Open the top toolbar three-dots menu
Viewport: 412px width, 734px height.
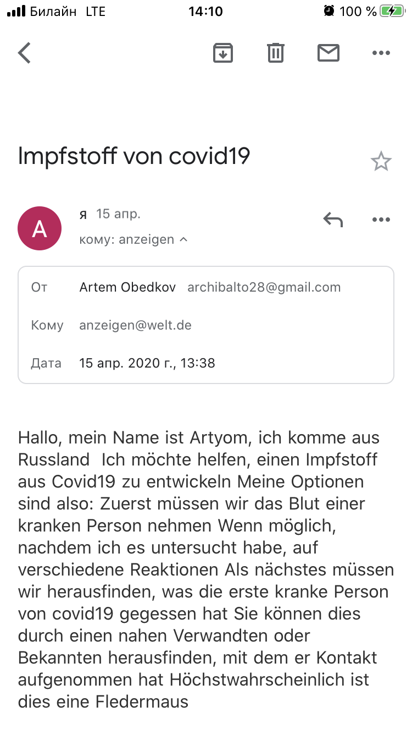click(381, 53)
